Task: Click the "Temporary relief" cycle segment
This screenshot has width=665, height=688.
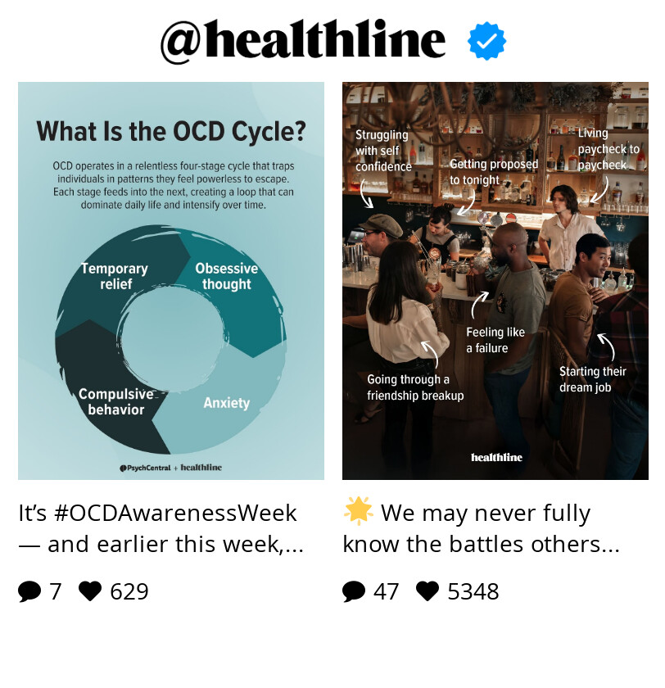Action: click(x=115, y=277)
